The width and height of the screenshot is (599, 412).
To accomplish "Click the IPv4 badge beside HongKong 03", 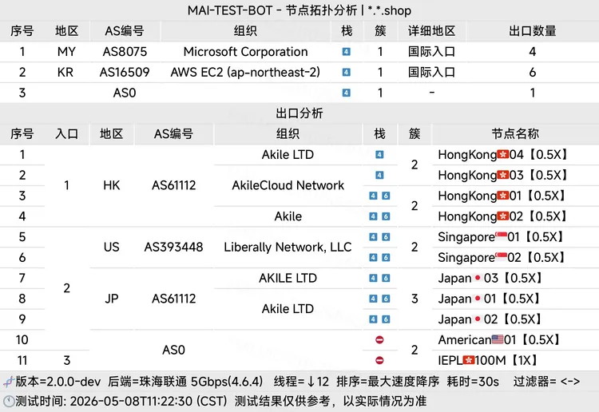I will 379,176.
